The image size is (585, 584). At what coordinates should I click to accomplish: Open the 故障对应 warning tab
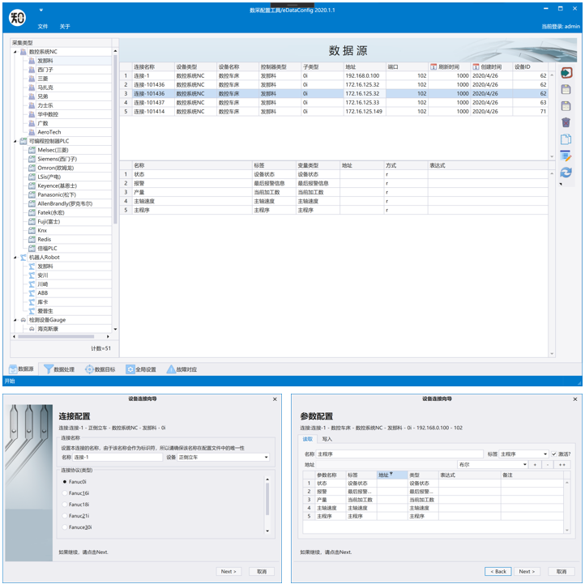click(182, 369)
